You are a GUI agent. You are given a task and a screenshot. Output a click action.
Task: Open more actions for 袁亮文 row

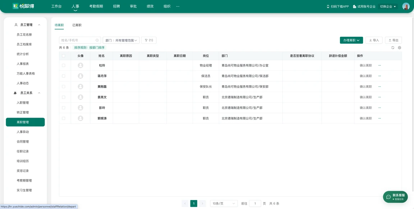tap(379, 97)
